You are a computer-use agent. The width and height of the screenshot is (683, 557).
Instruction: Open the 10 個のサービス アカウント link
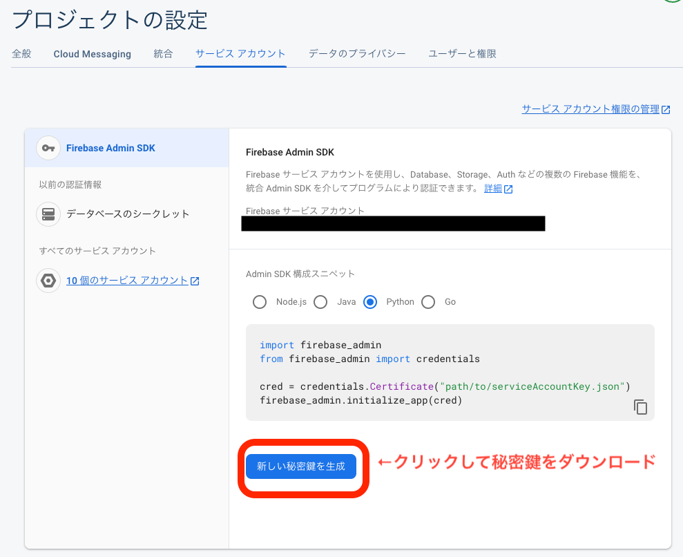click(127, 281)
